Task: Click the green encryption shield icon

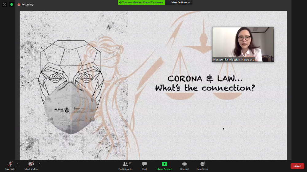Action: click(12, 5)
